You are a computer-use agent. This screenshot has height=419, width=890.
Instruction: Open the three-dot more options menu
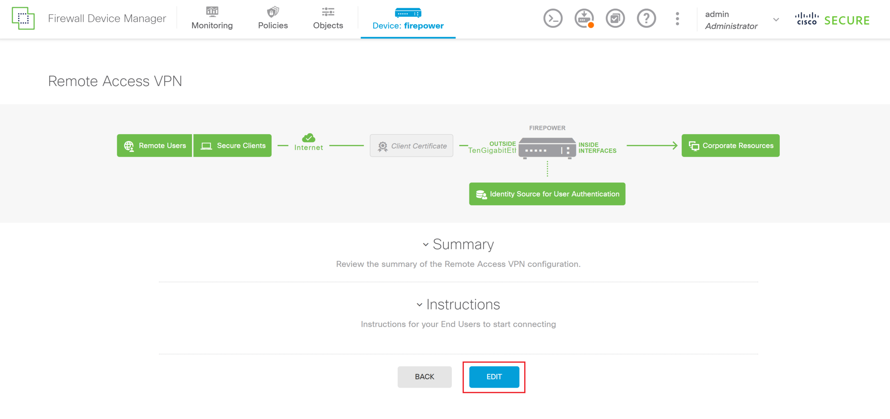[677, 19]
